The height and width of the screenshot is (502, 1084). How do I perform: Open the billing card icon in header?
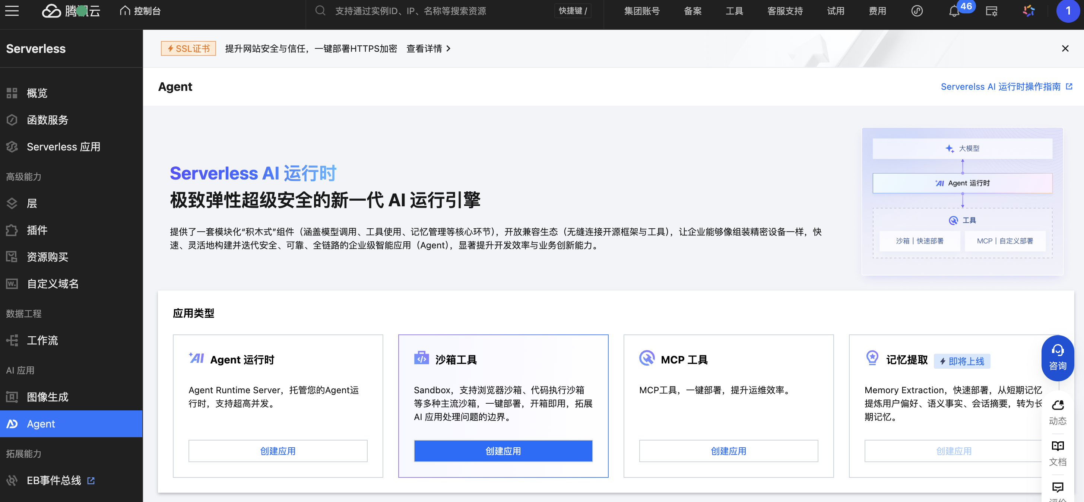(991, 11)
